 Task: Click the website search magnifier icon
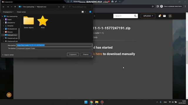coord(135,16)
